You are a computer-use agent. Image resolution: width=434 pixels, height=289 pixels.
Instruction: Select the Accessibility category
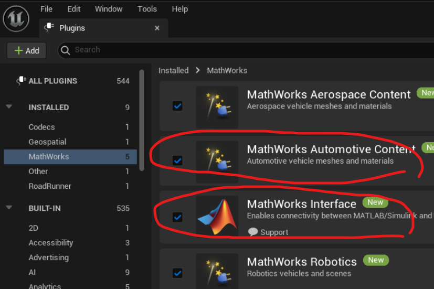pos(70,243)
